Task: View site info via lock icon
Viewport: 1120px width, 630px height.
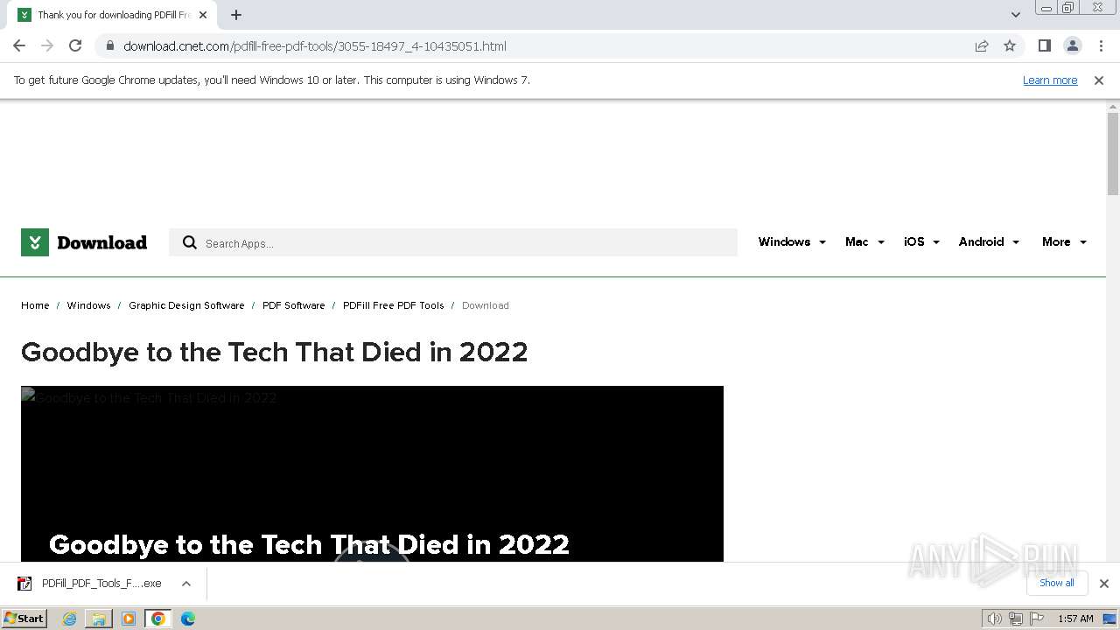Action: 109,45
